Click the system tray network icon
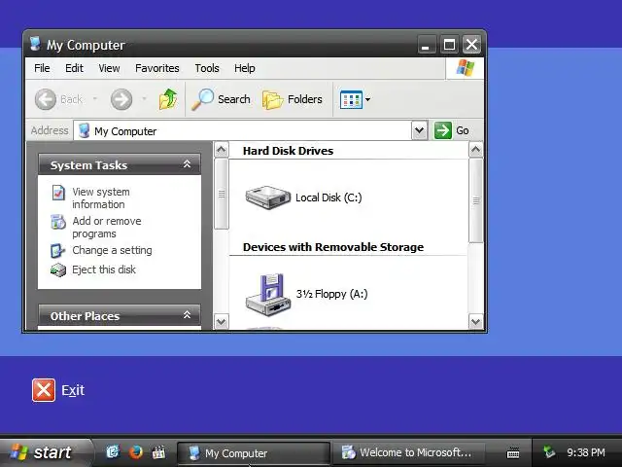The image size is (622, 467). (549, 451)
